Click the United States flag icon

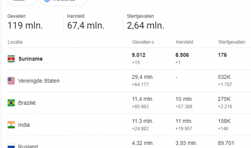coord(11,81)
